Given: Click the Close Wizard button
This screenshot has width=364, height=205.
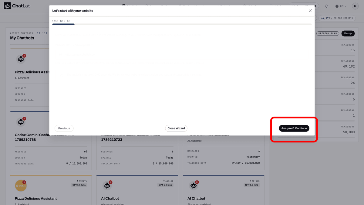Looking at the screenshot, I should pos(176,128).
